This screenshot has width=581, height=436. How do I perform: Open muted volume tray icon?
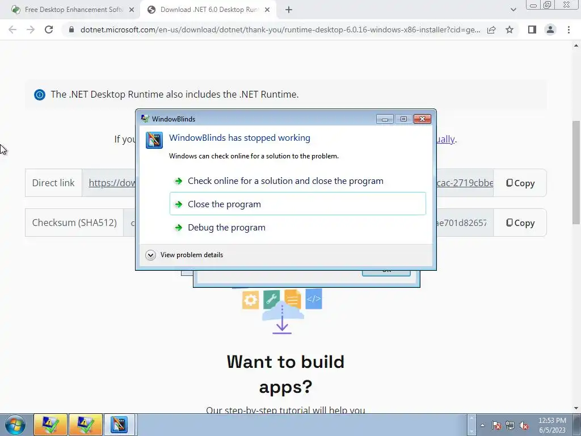coord(524,425)
